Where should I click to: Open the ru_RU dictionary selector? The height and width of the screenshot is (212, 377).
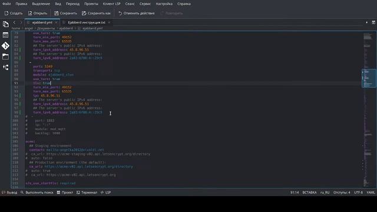325,193
